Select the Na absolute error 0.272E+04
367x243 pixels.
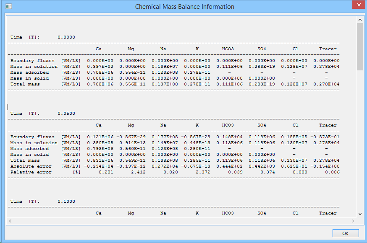pos(165,166)
